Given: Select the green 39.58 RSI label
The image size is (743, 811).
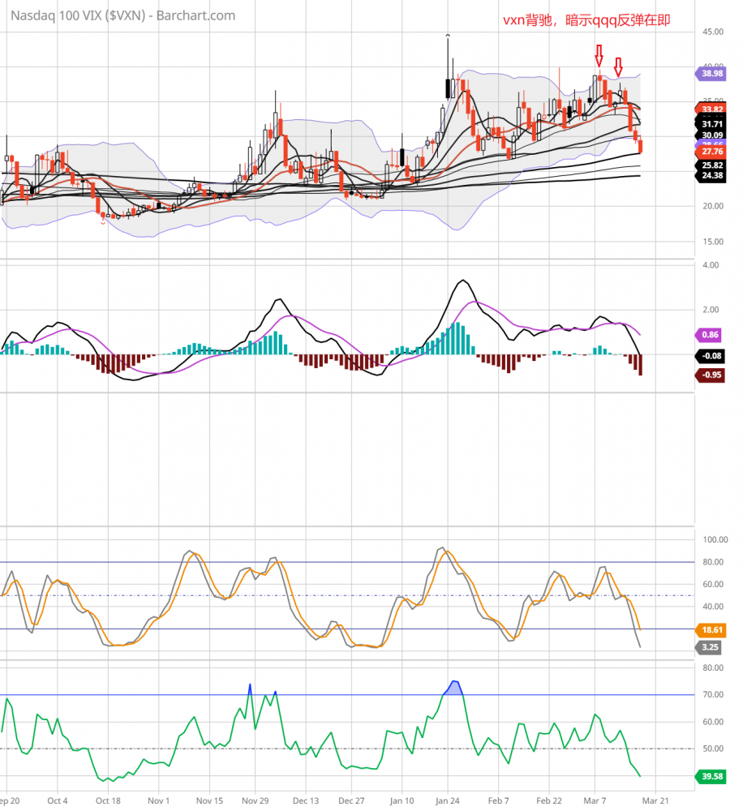Looking at the screenshot, I should pyautogui.click(x=711, y=778).
